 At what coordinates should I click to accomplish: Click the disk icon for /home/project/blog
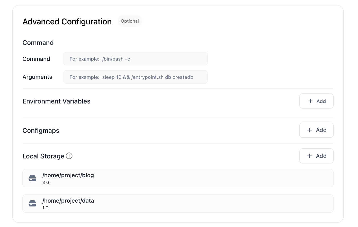click(32, 178)
